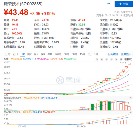Open the 五日 five-day chart tab

[15, 54]
